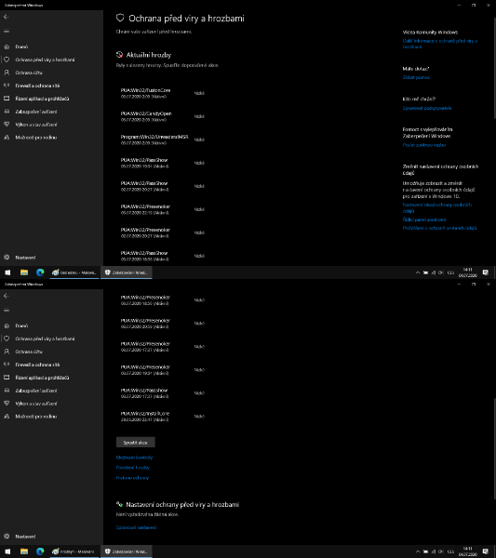Click Ochrana účtu person icon in upper window

(7, 73)
